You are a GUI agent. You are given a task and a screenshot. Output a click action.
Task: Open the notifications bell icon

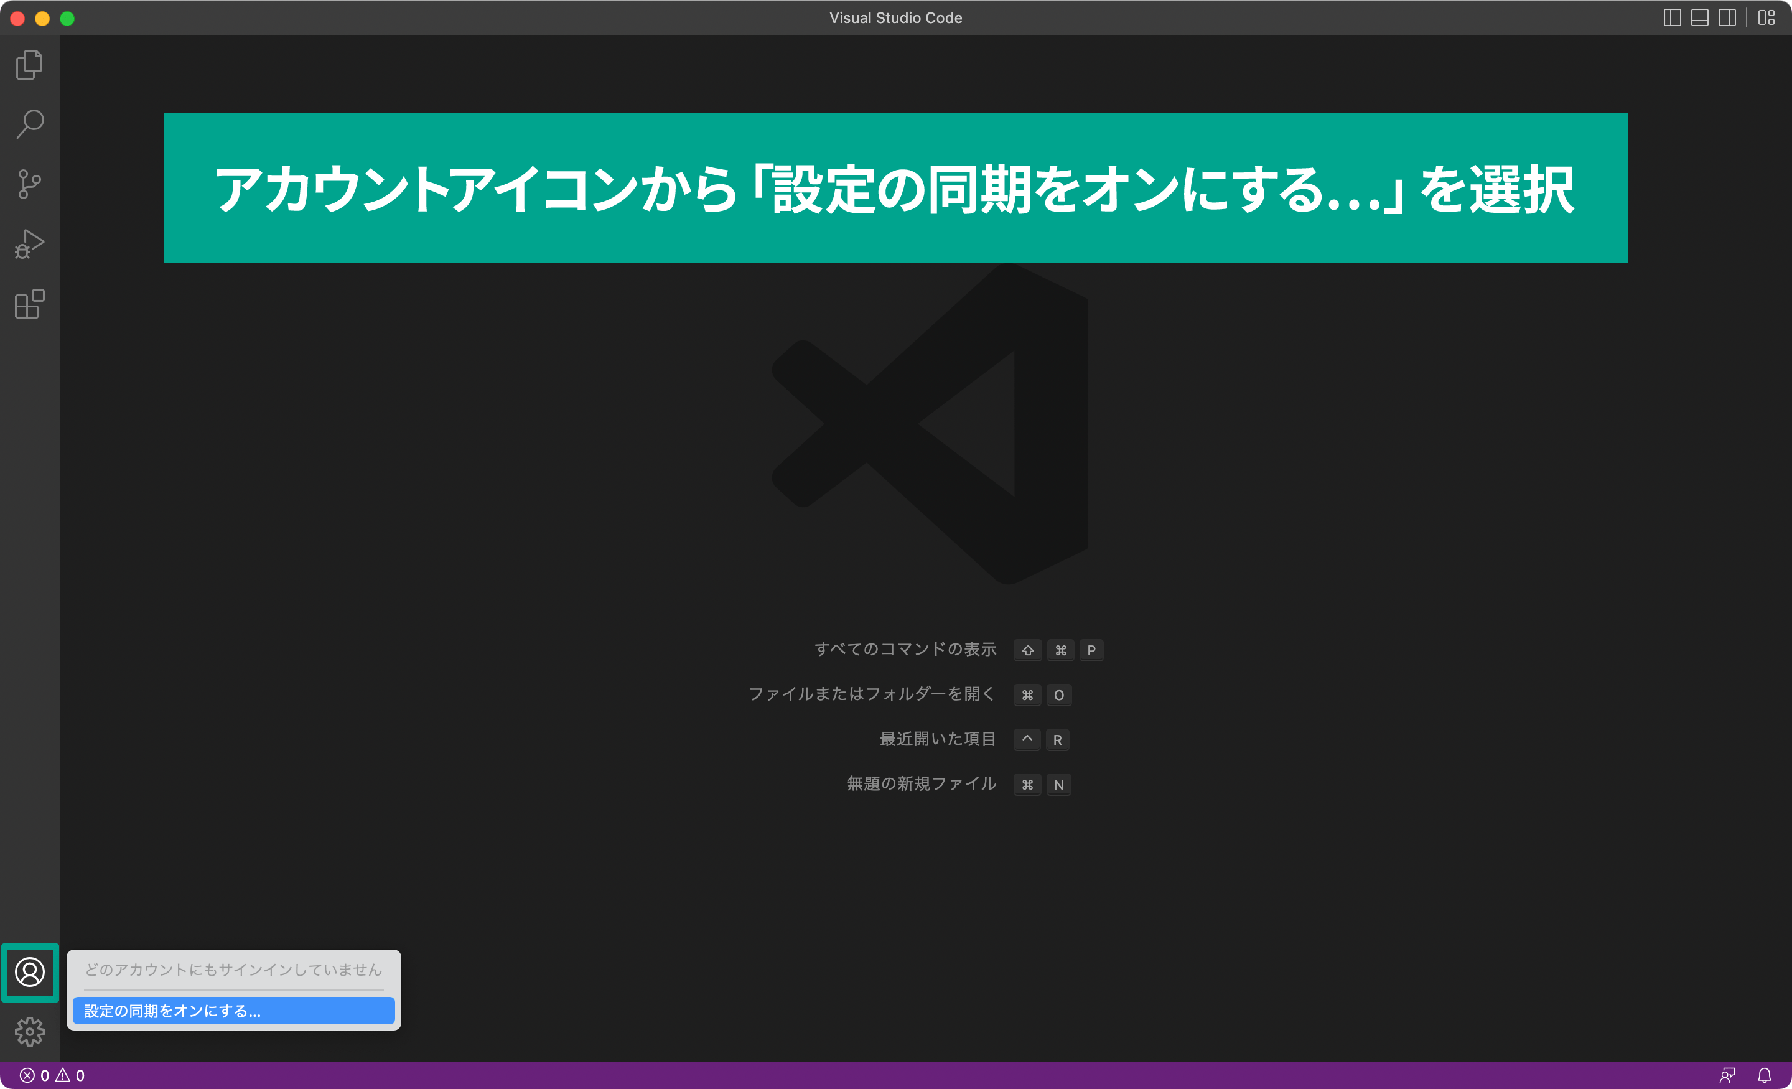[1765, 1075]
